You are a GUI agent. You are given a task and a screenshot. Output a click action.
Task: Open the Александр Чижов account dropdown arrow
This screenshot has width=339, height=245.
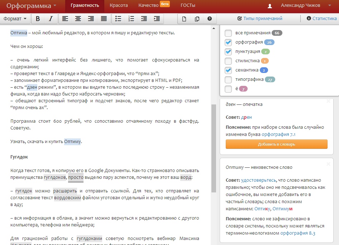(x=329, y=5)
